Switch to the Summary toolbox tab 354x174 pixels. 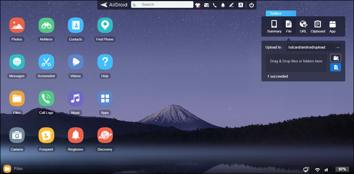pos(274,27)
